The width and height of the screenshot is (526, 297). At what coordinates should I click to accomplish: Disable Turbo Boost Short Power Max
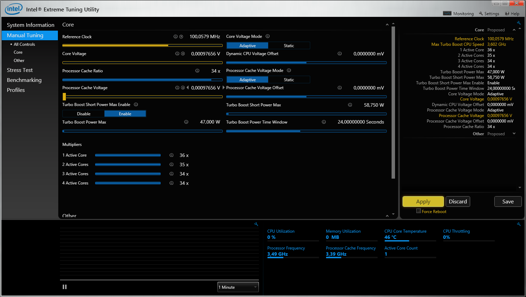pos(84,114)
